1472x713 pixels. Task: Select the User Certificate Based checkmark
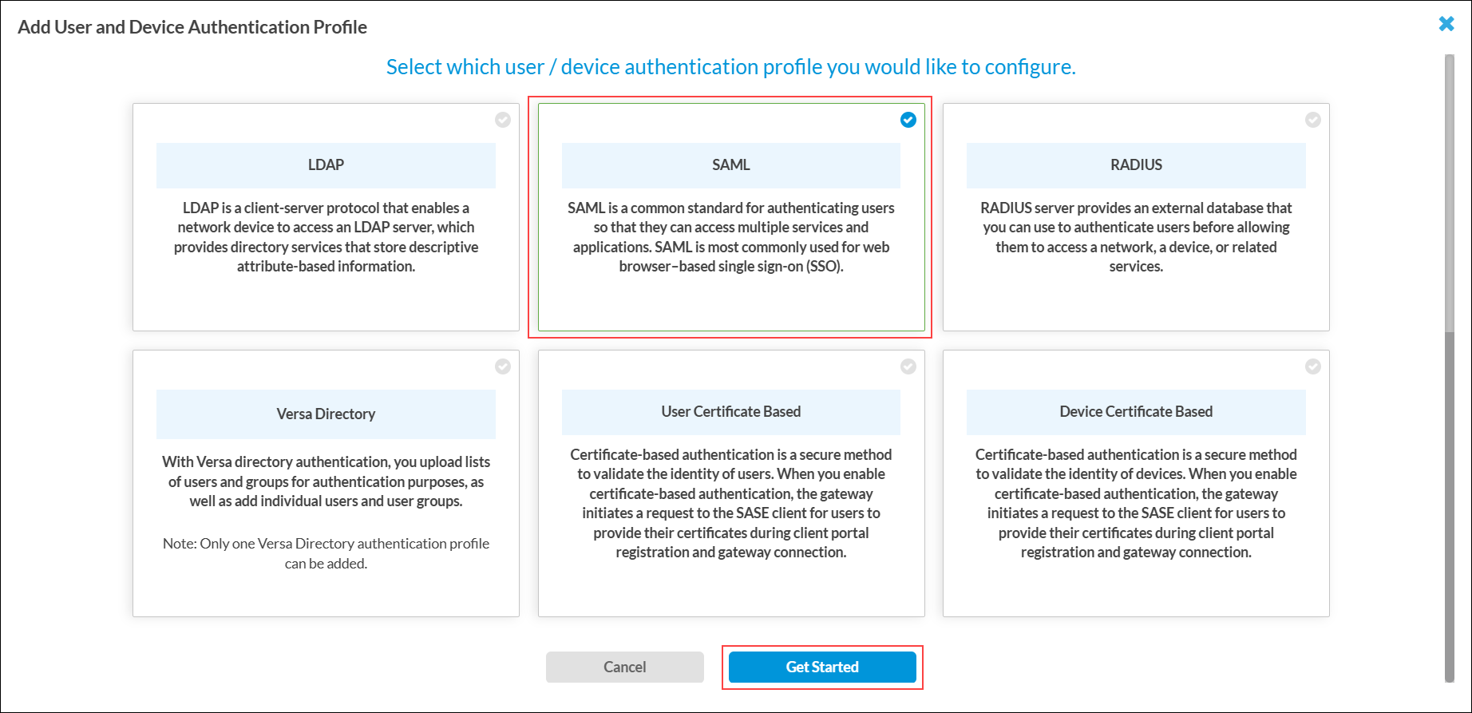908,366
